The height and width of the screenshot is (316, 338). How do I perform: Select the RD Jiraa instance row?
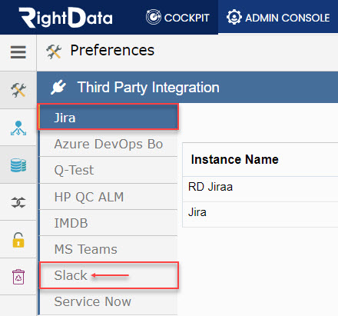click(260, 189)
